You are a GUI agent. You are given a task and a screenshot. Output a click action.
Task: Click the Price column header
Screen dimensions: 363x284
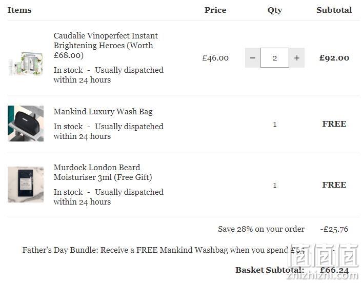pos(215,10)
